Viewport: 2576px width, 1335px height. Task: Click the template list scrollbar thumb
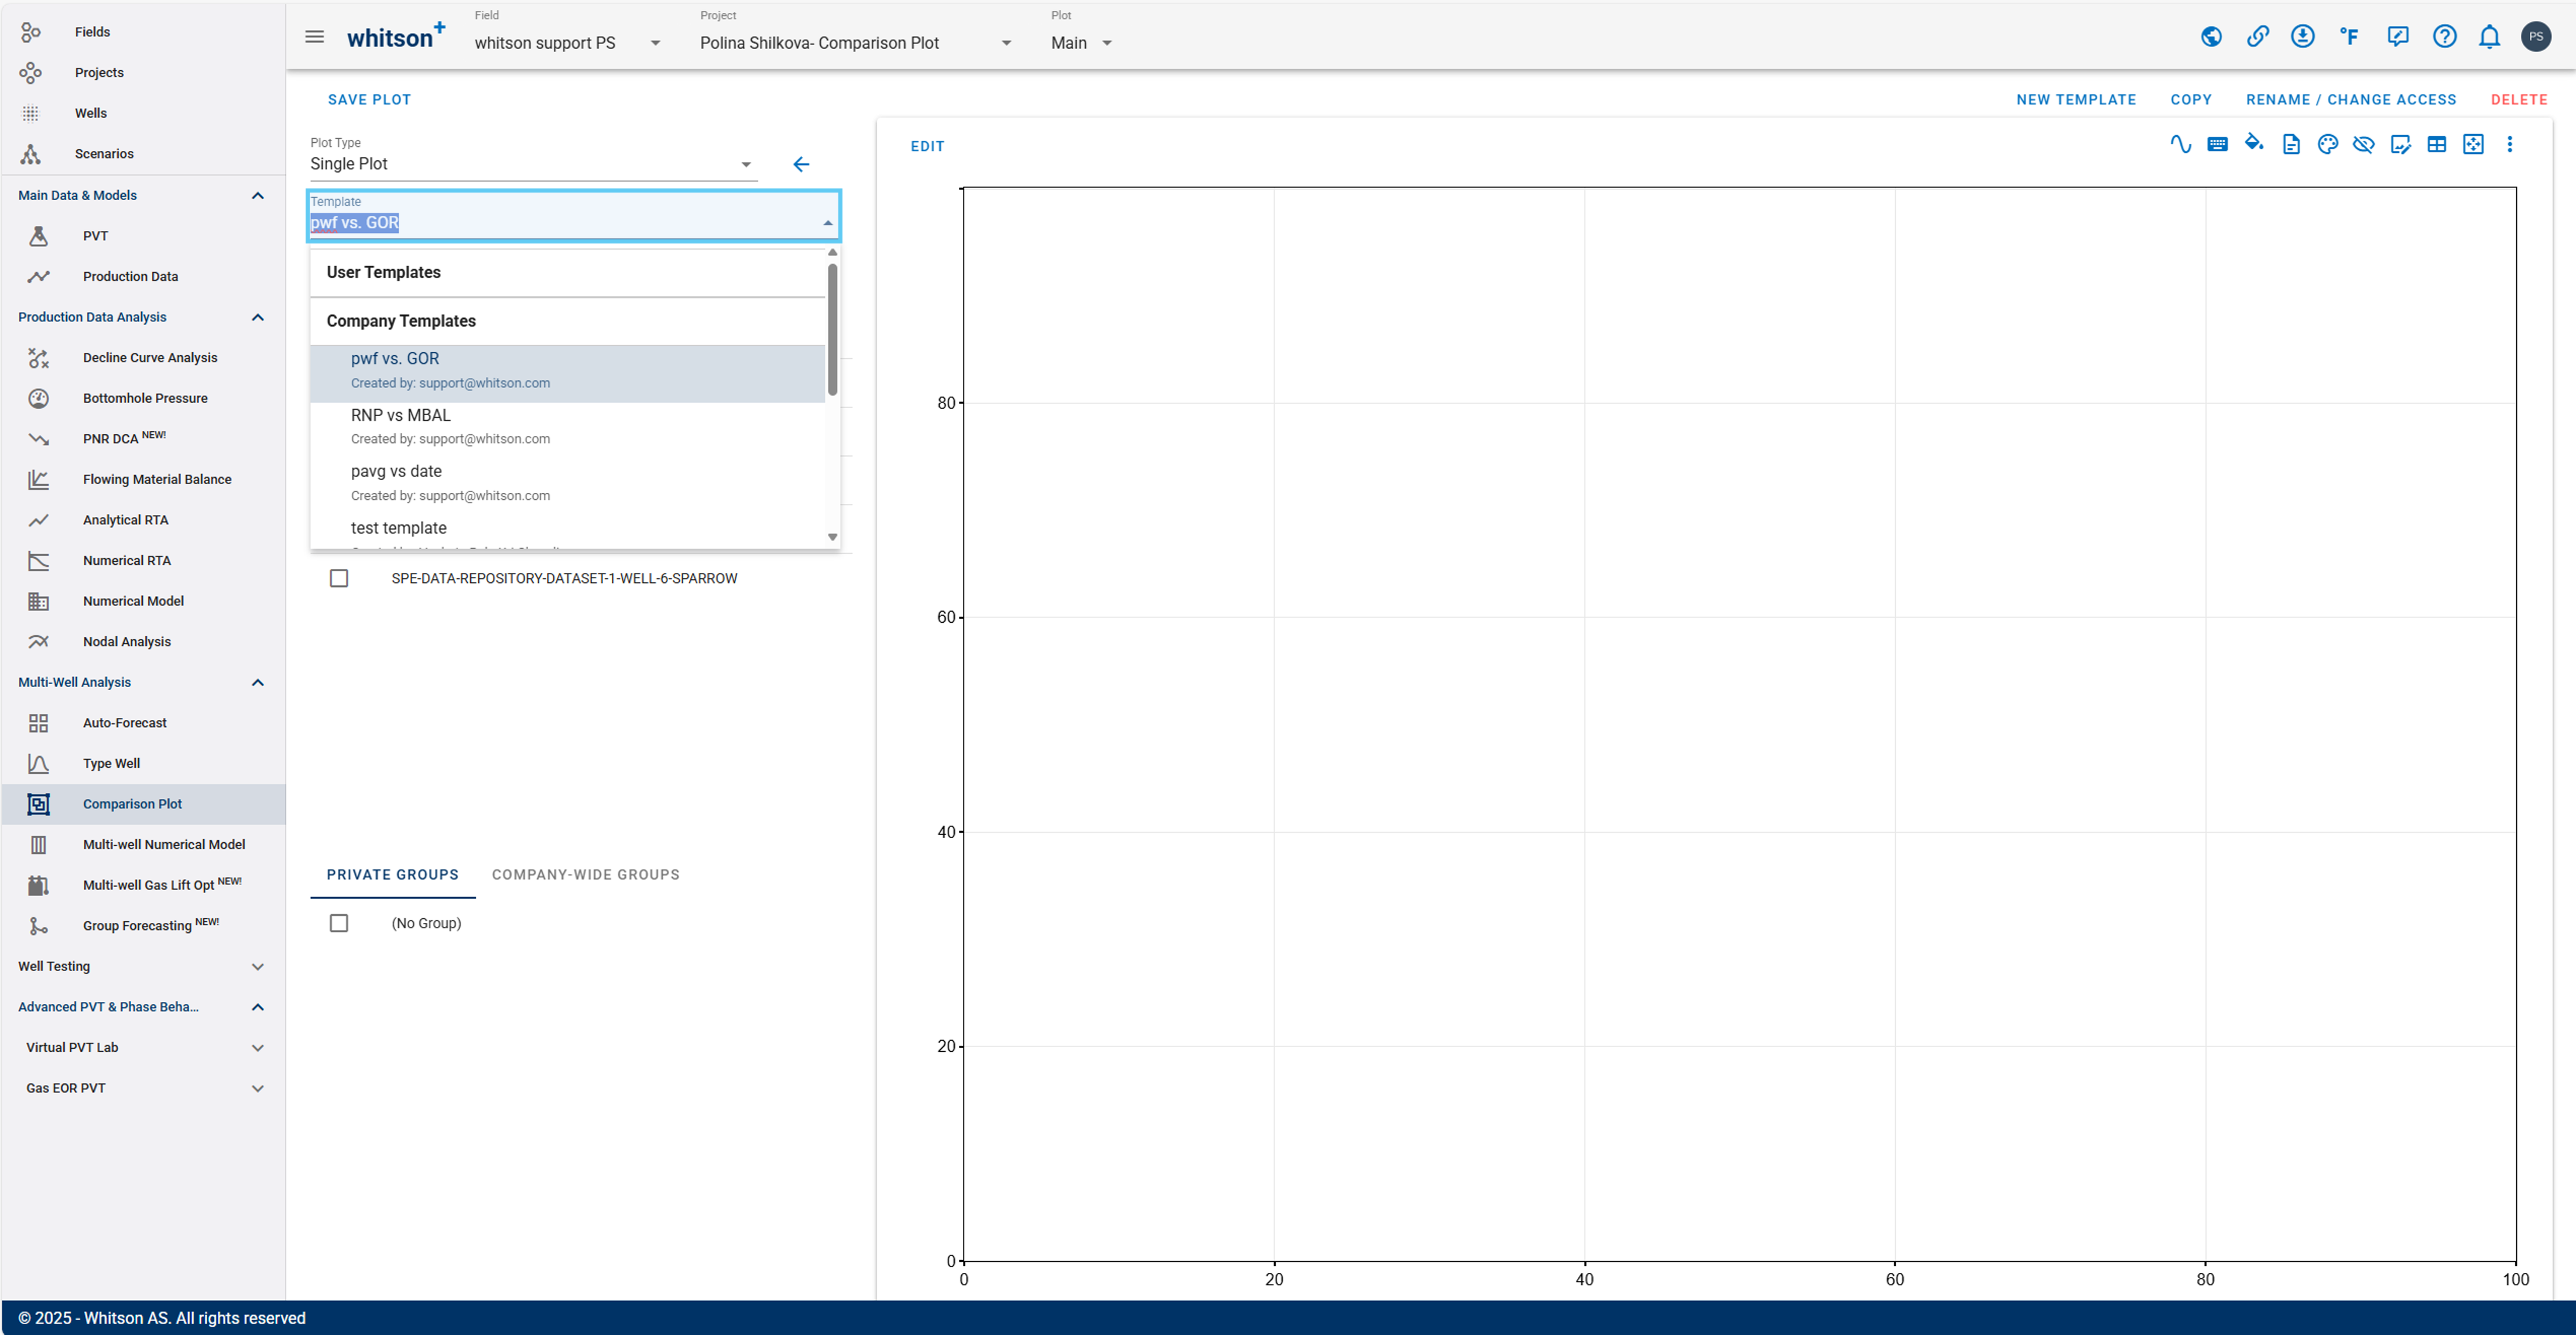(x=832, y=329)
